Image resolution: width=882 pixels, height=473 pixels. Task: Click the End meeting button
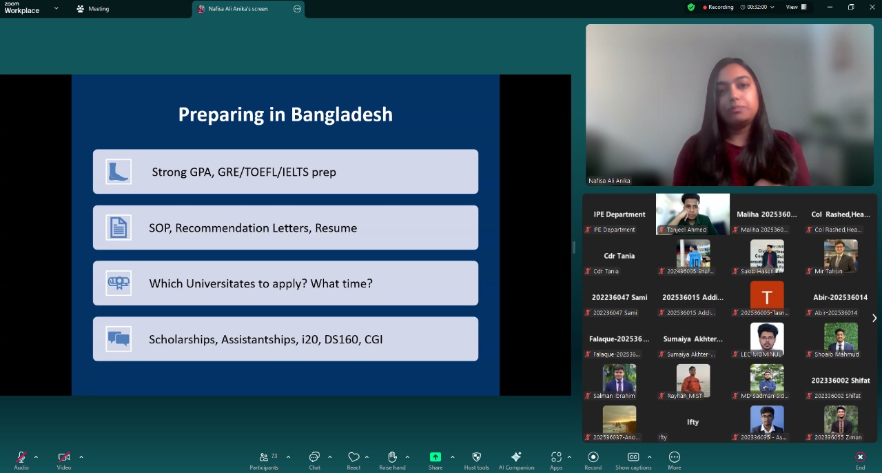(x=860, y=460)
